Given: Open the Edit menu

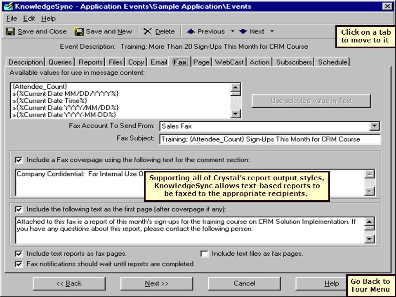Looking at the screenshot, I should (x=29, y=19).
